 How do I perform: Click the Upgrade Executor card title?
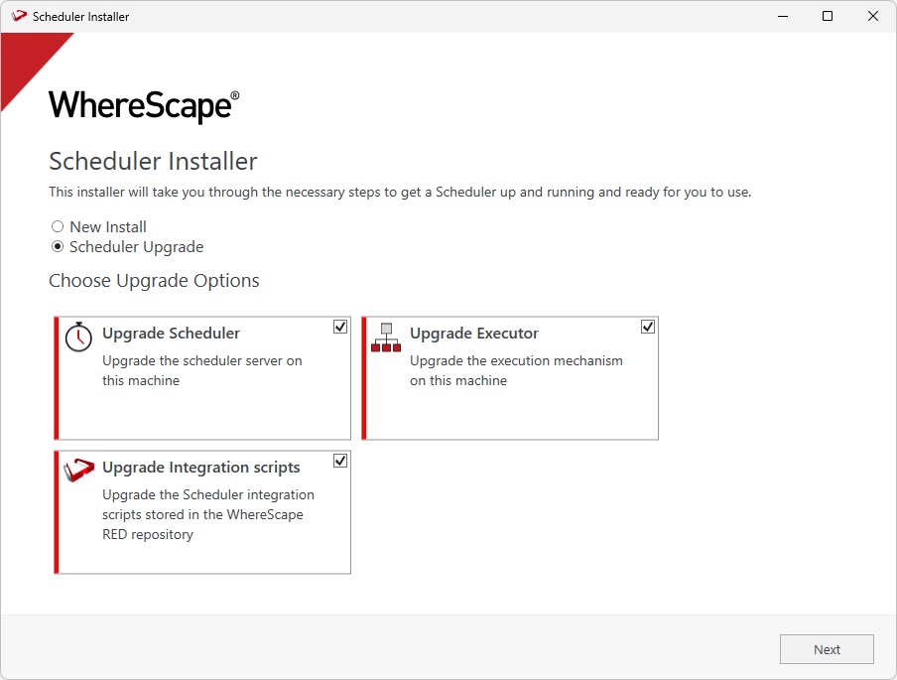tap(474, 334)
